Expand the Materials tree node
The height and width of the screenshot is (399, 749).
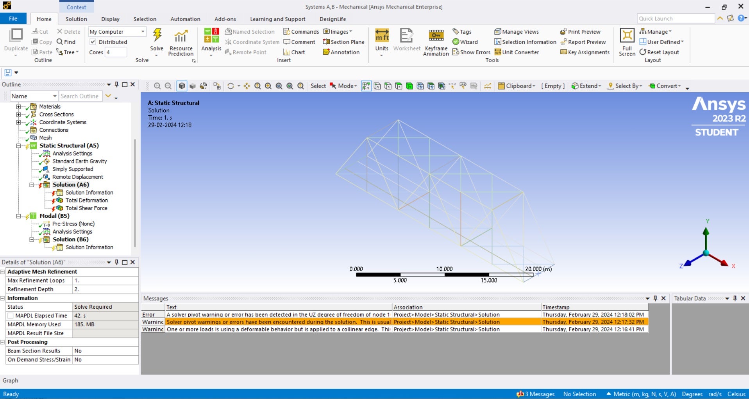[18, 107]
